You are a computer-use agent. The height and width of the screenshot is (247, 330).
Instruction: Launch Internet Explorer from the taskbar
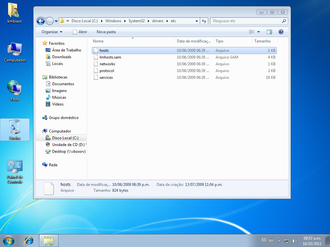[29, 240]
